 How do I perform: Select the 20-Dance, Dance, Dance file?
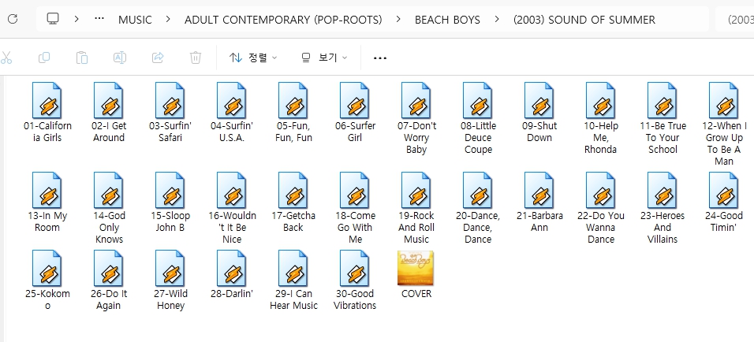[x=478, y=208]
